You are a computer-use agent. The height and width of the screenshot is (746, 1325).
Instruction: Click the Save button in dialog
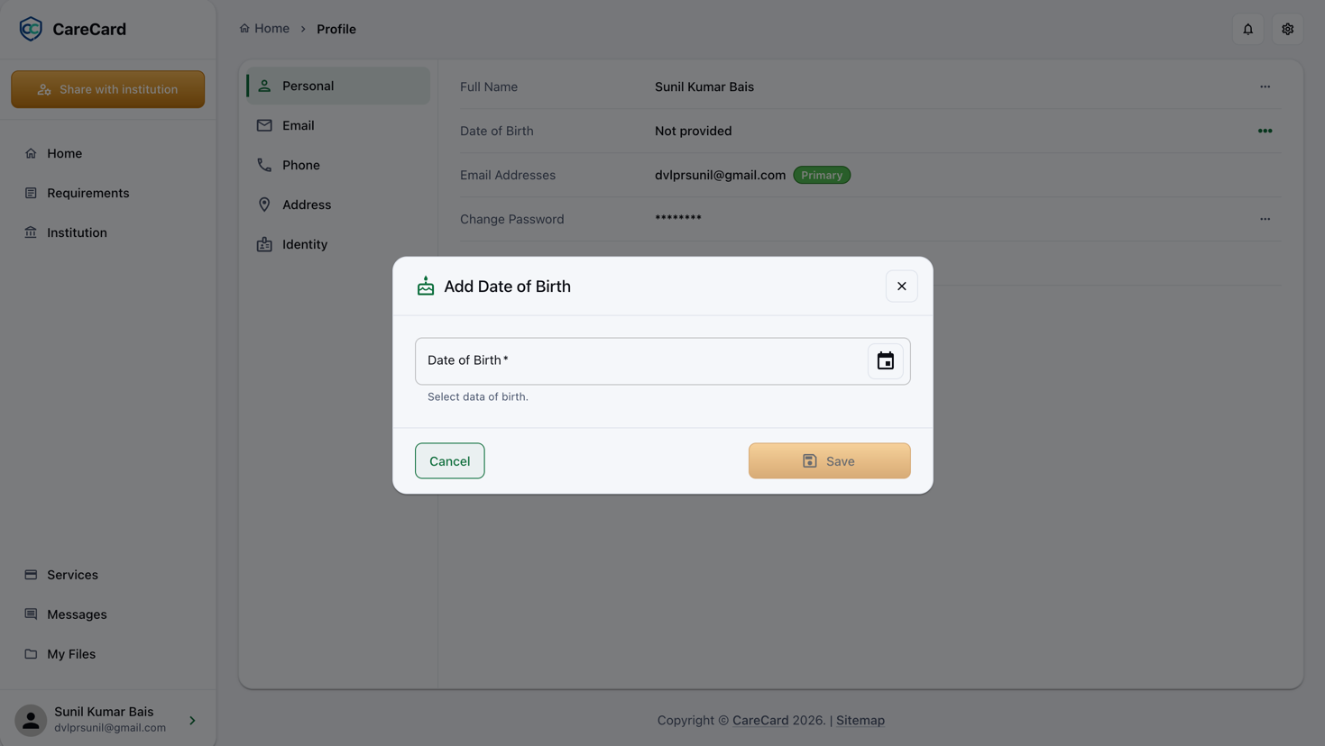coord(829,460)
